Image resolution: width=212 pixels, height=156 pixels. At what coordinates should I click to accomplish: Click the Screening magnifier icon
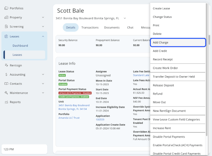(x=6, y=27)
